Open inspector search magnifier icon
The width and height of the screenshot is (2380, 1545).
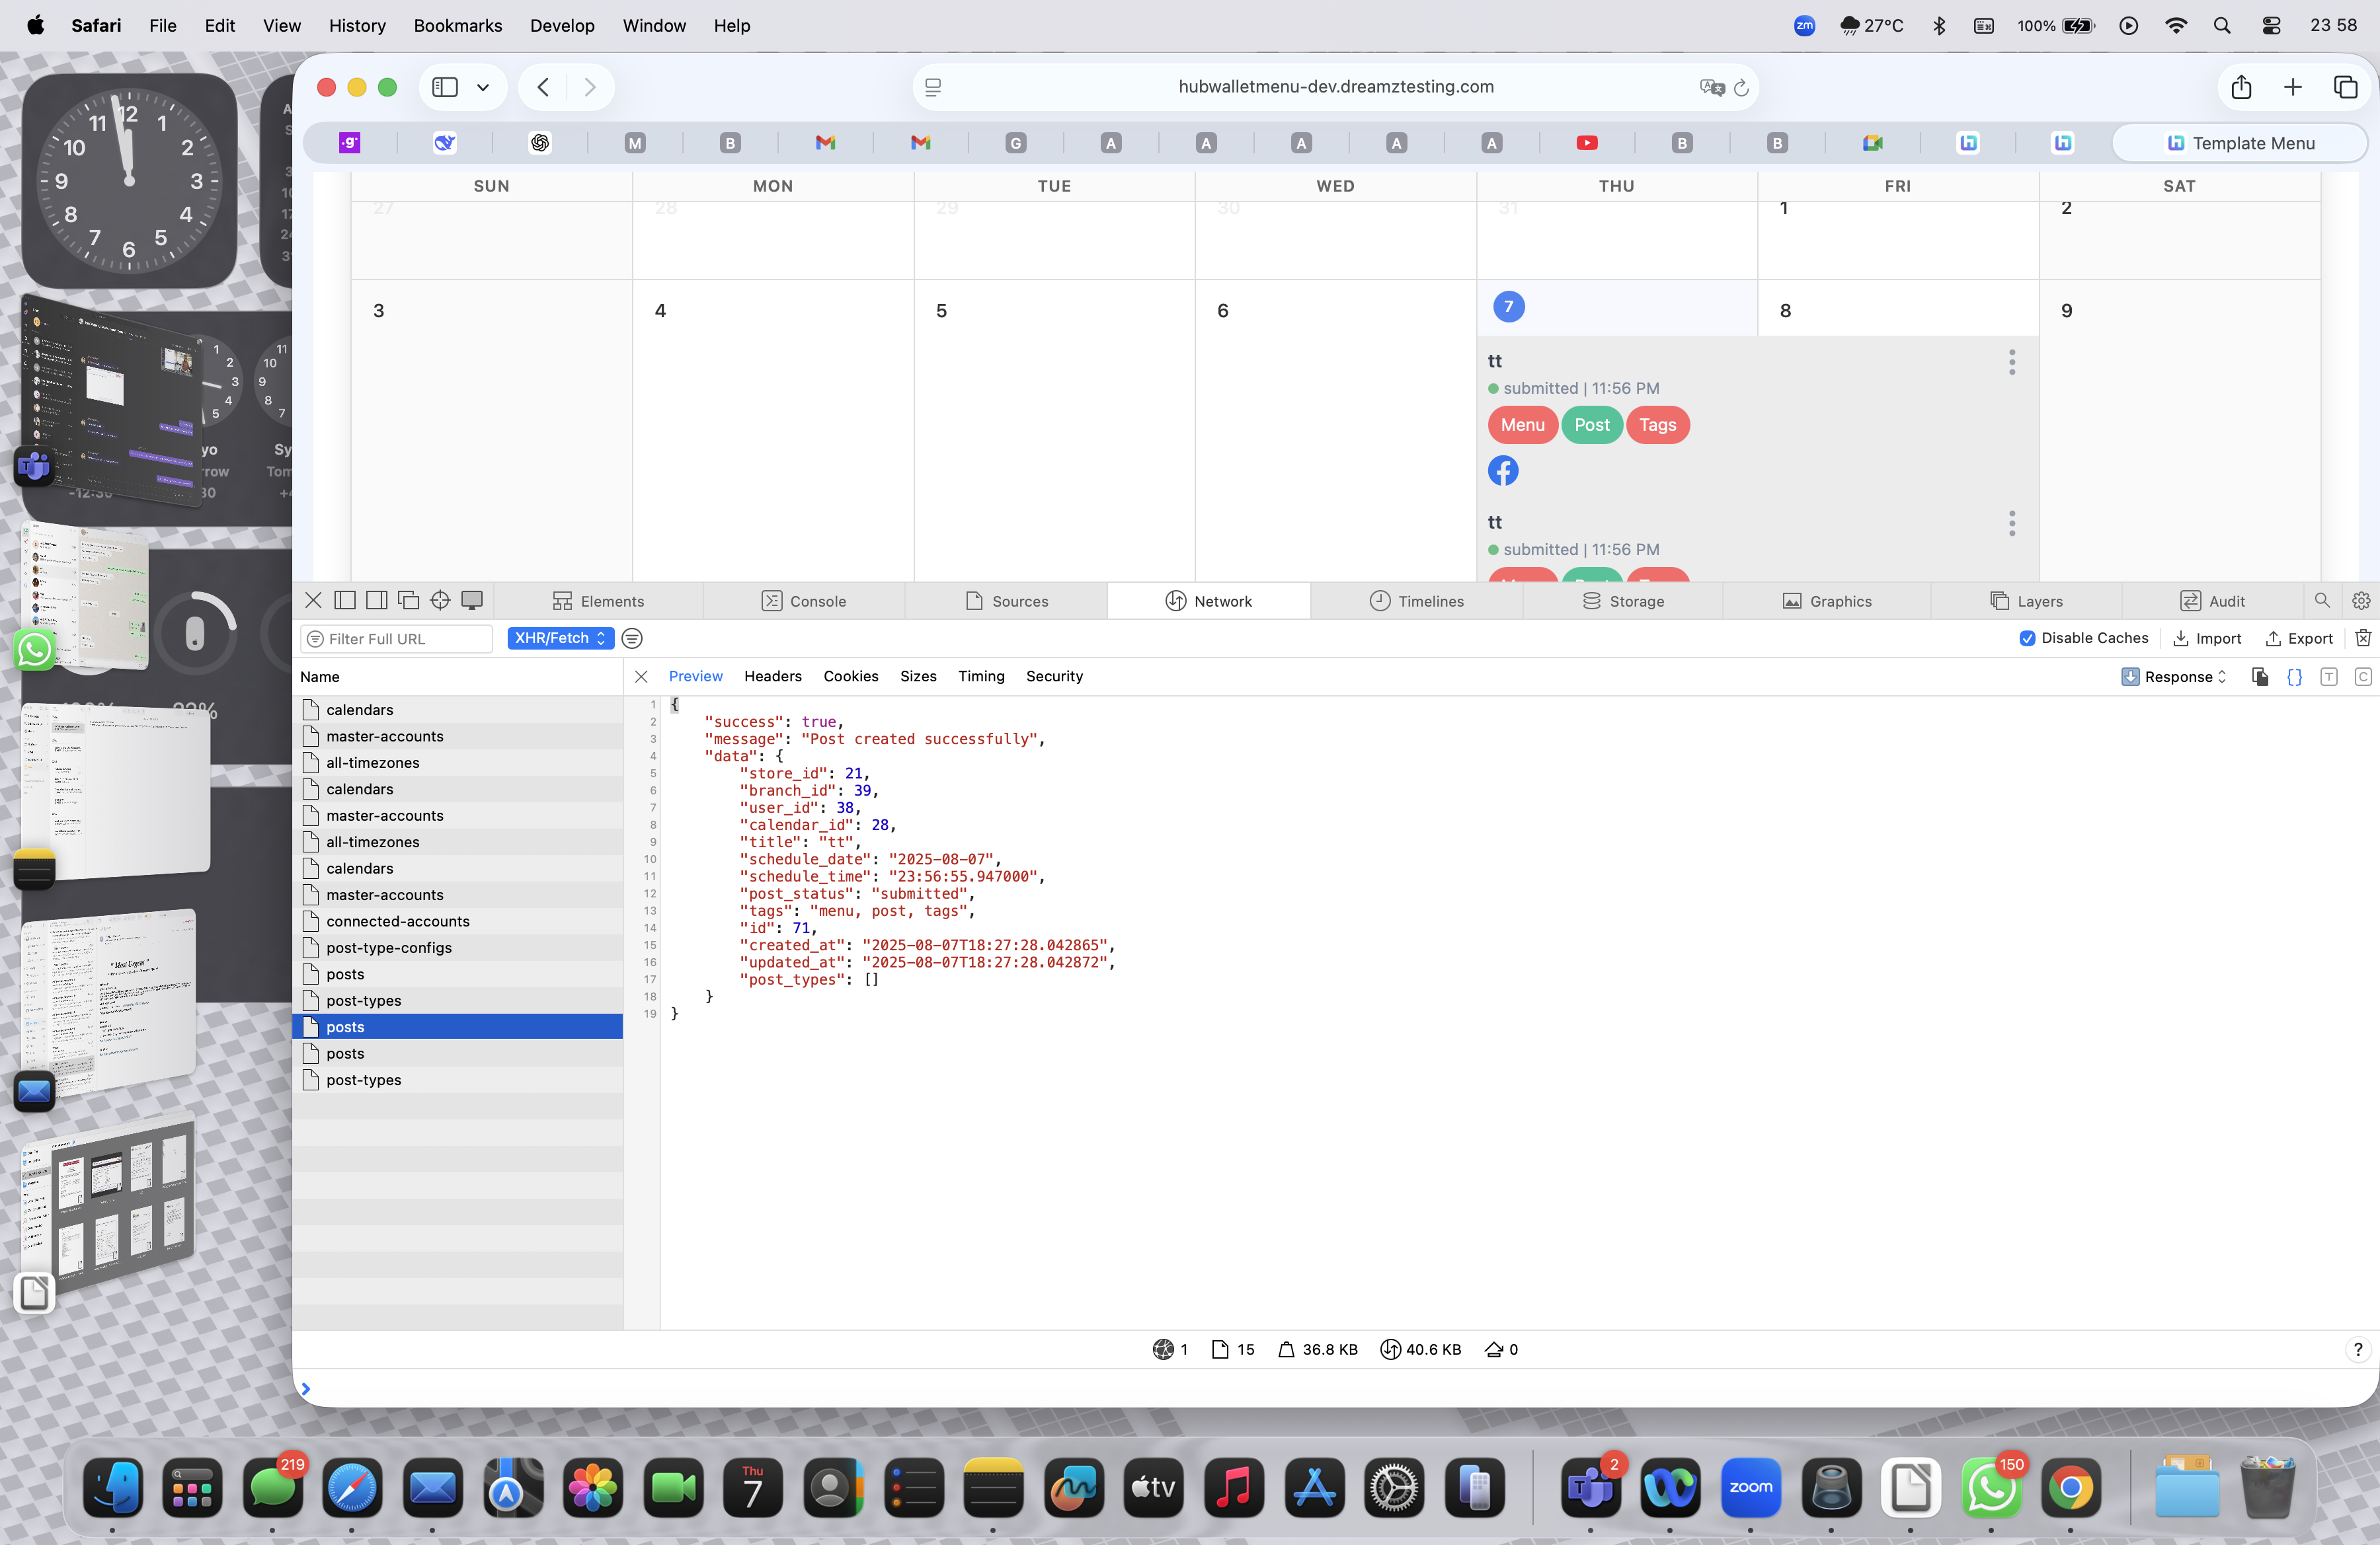(2322, 601)
